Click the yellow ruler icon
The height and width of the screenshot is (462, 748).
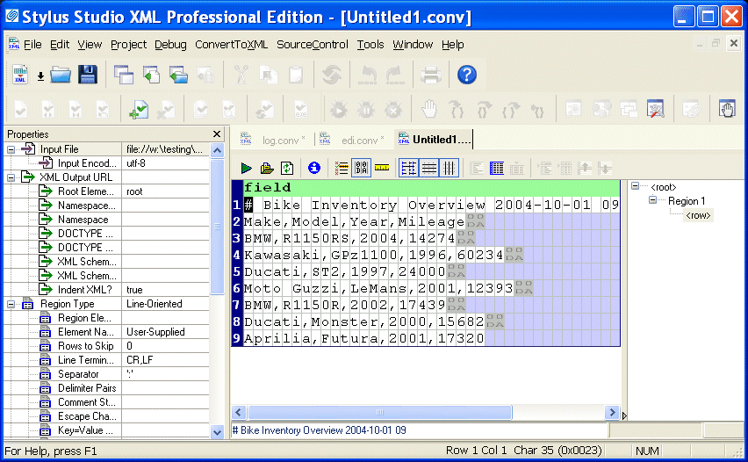(x=382, y=168)
